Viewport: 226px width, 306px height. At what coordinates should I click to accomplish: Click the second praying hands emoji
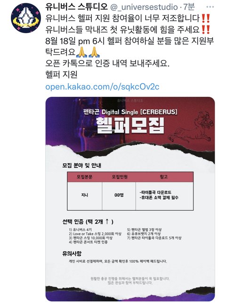click(x=94, y=52)
